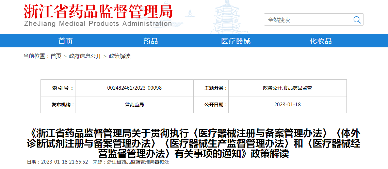Viewport: 388px width, 169px height.
Task: Open the 化妆品 navigation tab
Action: tap(321, 41)
